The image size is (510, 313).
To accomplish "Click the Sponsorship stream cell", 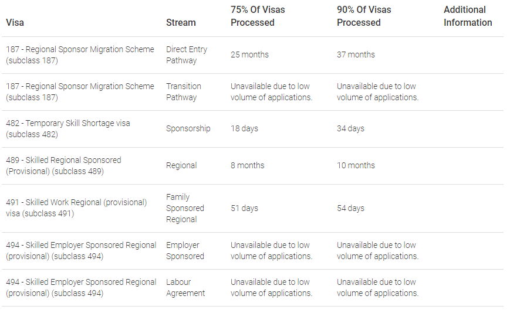I will (188, 128).
